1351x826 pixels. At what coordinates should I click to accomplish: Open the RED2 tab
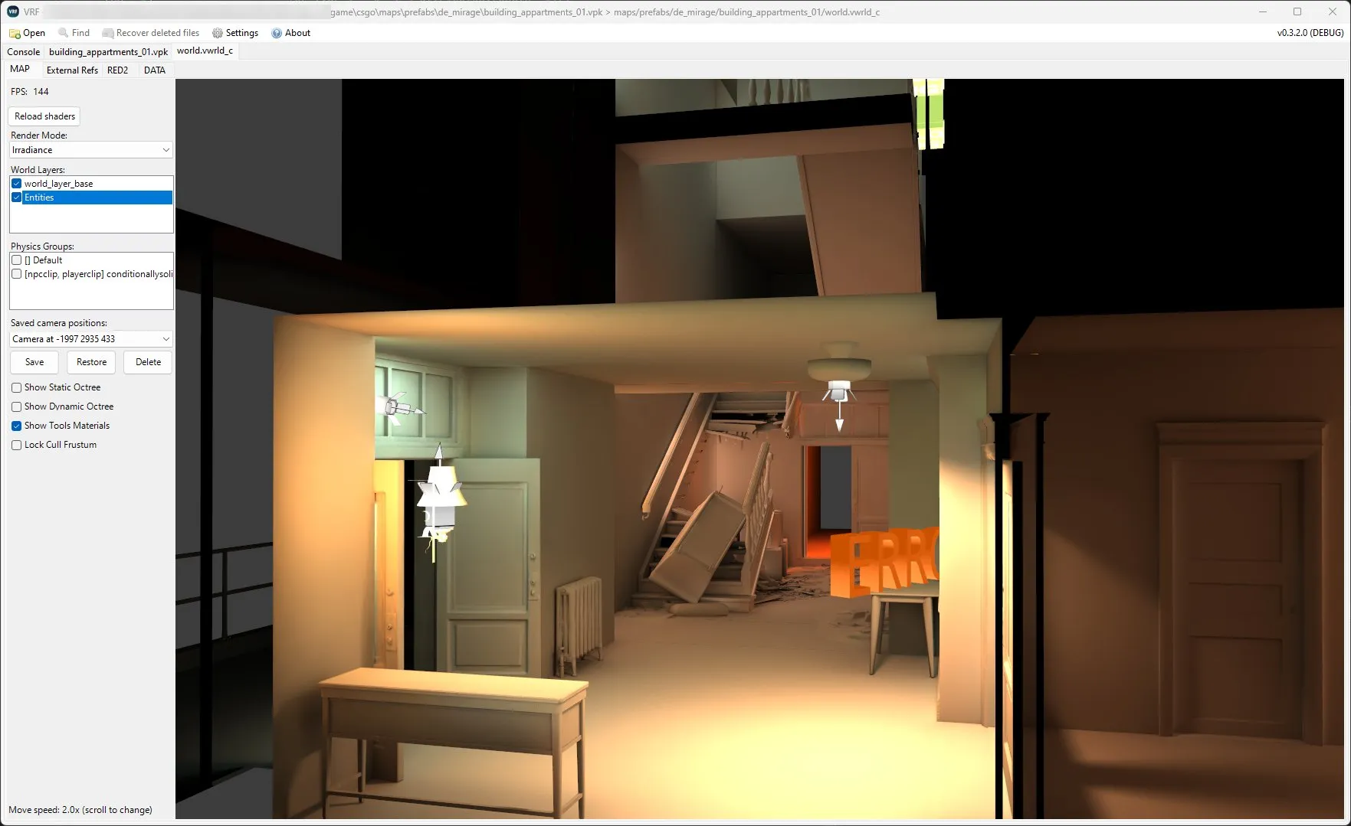click(117, 70)
